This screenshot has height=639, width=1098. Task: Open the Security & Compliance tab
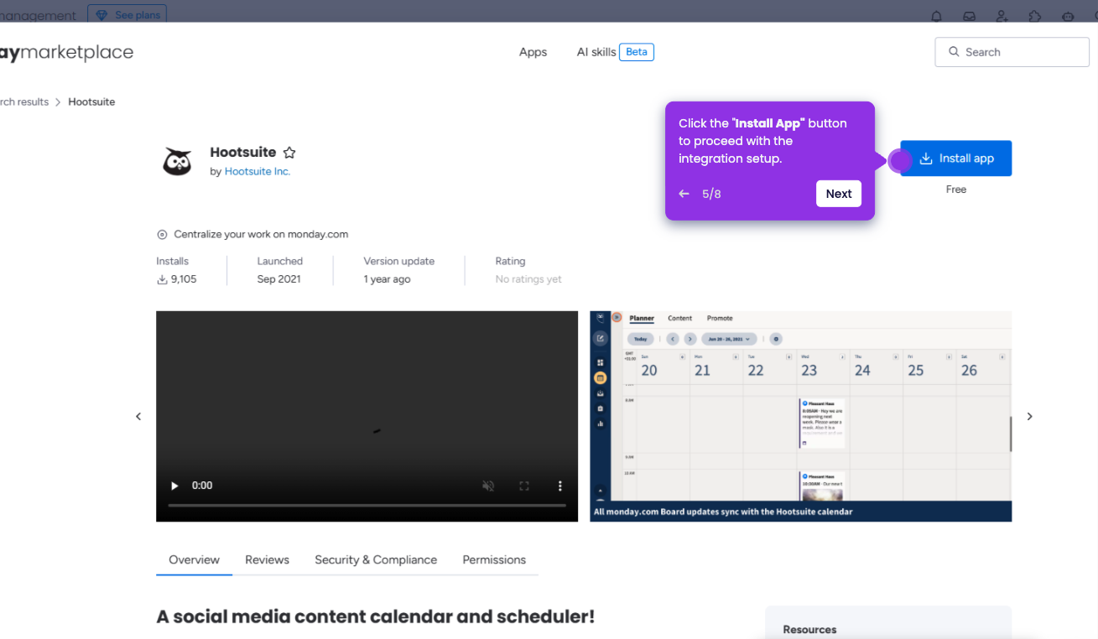[x=376, y=560]
